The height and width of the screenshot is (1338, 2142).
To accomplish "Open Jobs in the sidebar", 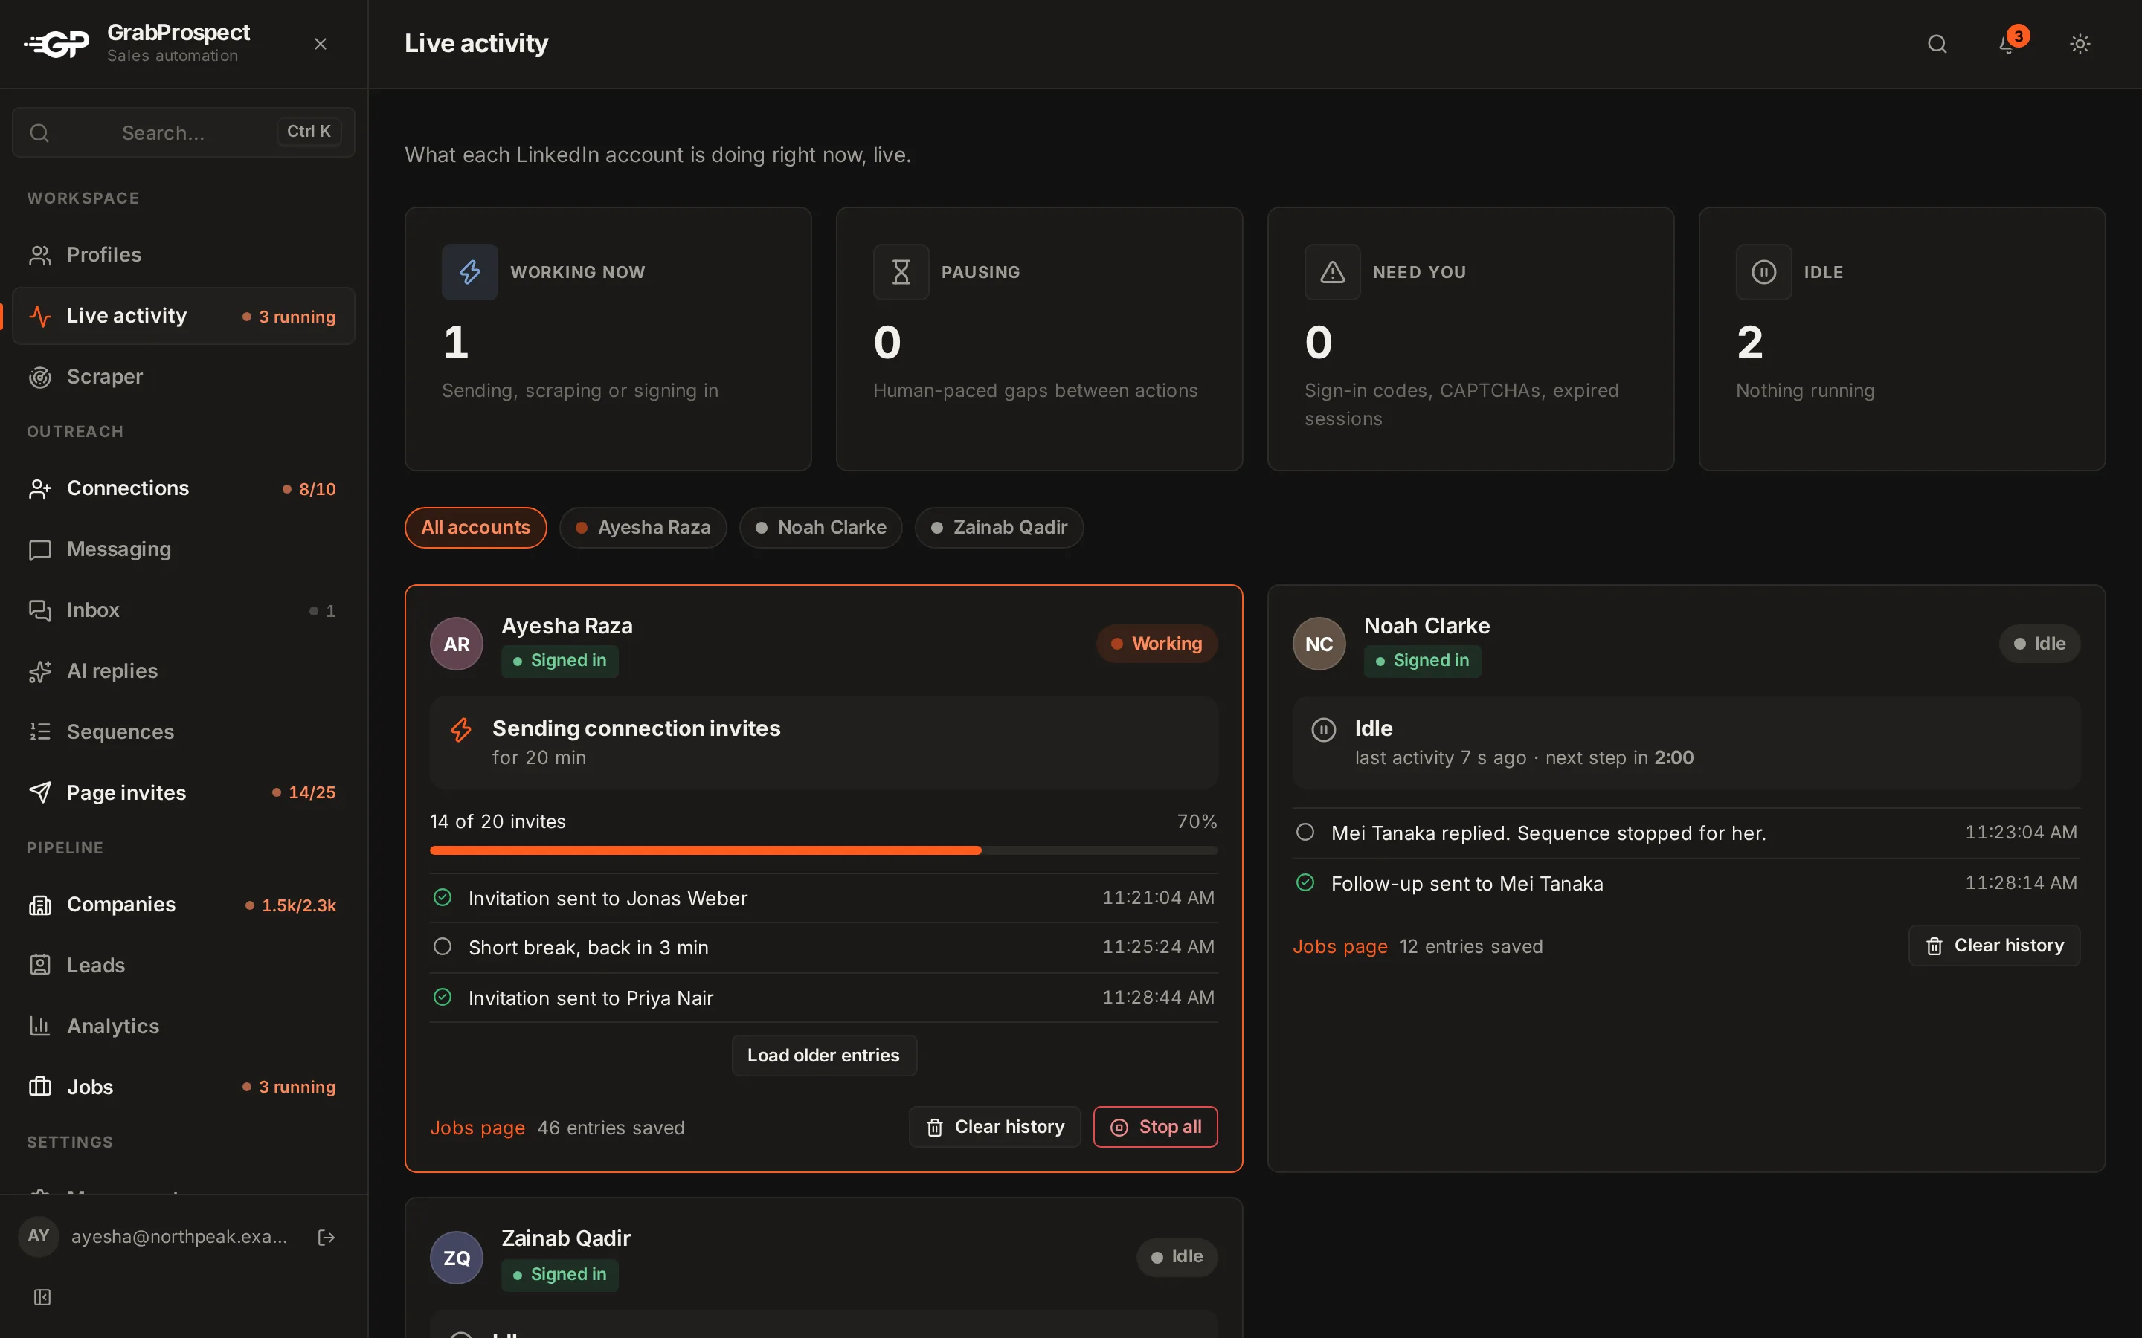I will [183, 1087].
